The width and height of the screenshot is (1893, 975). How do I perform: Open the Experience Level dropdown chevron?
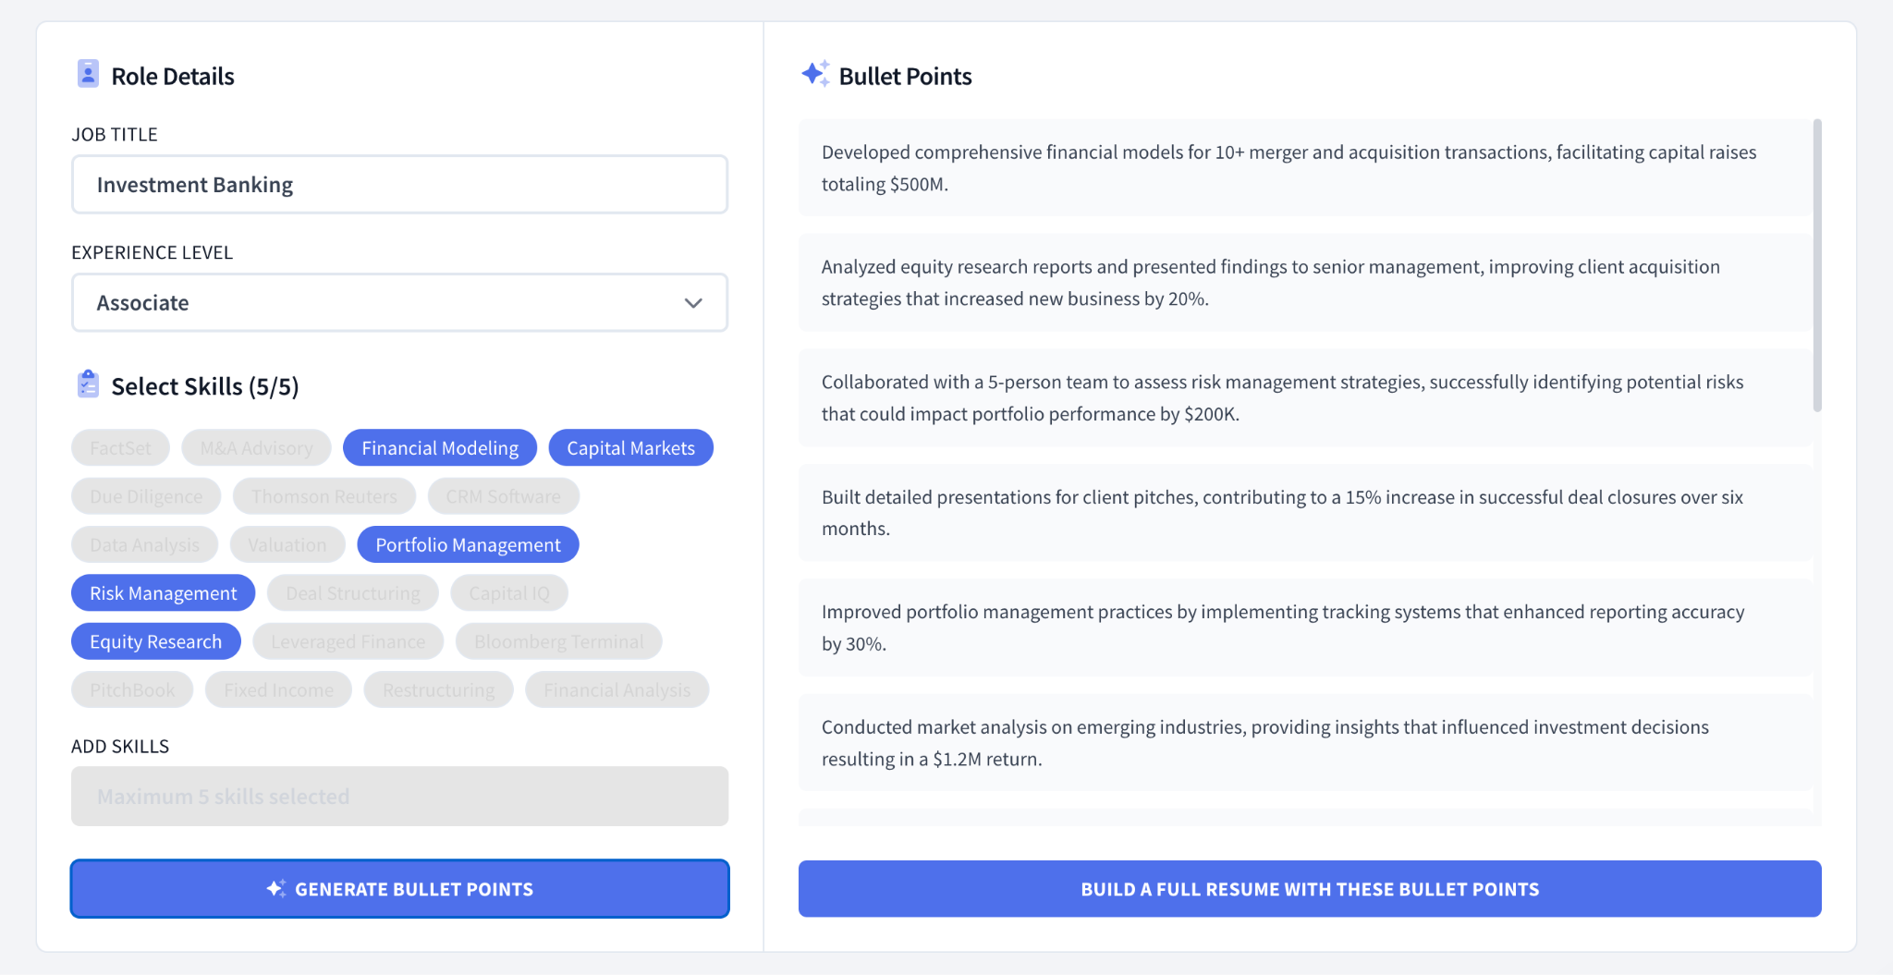[693, 303]
